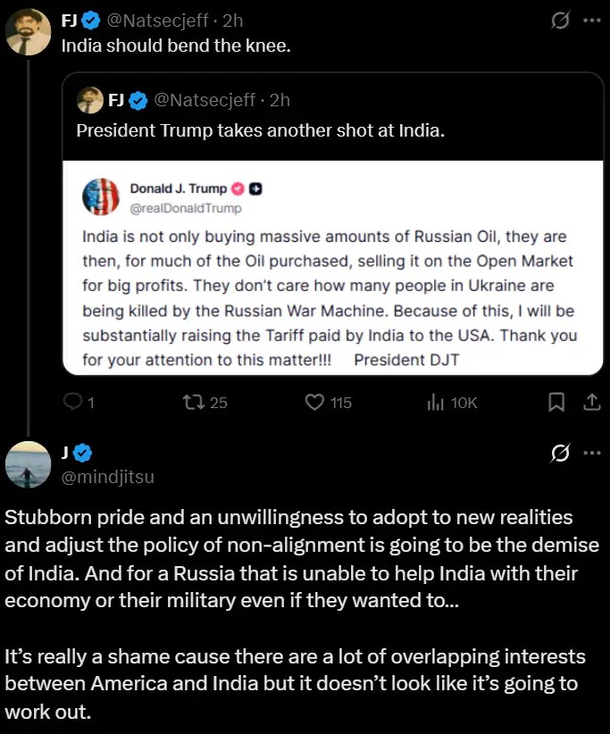Image resolution: width=610 pixels, height=734 pixels.
Task: Open embedded Donald J. Trump post image
Action: pos(333,268)
